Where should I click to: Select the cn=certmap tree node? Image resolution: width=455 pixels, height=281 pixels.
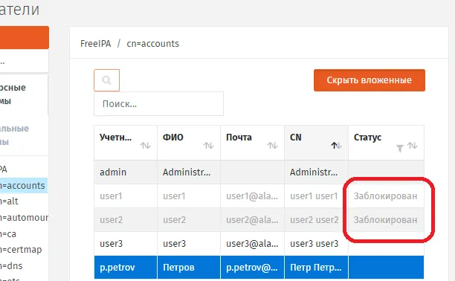(x=21, y=250)
